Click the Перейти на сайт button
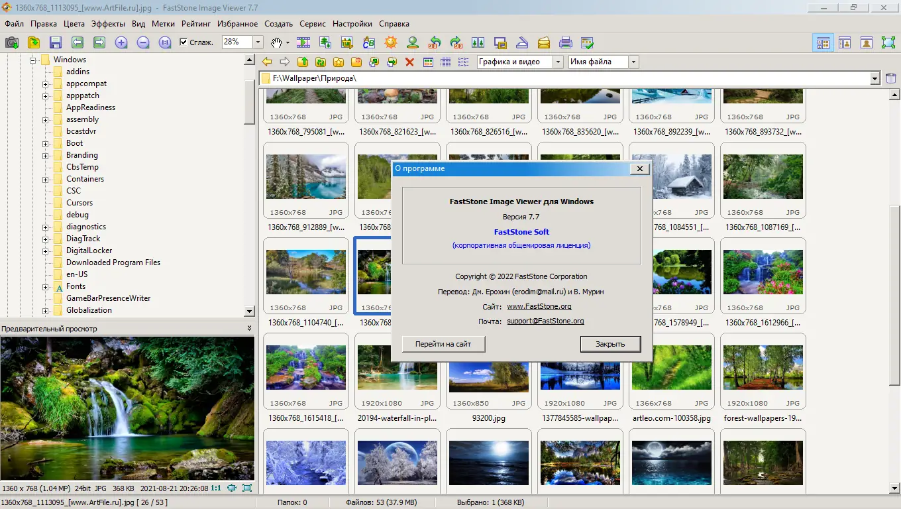901x509 pixels. point(443,344)
